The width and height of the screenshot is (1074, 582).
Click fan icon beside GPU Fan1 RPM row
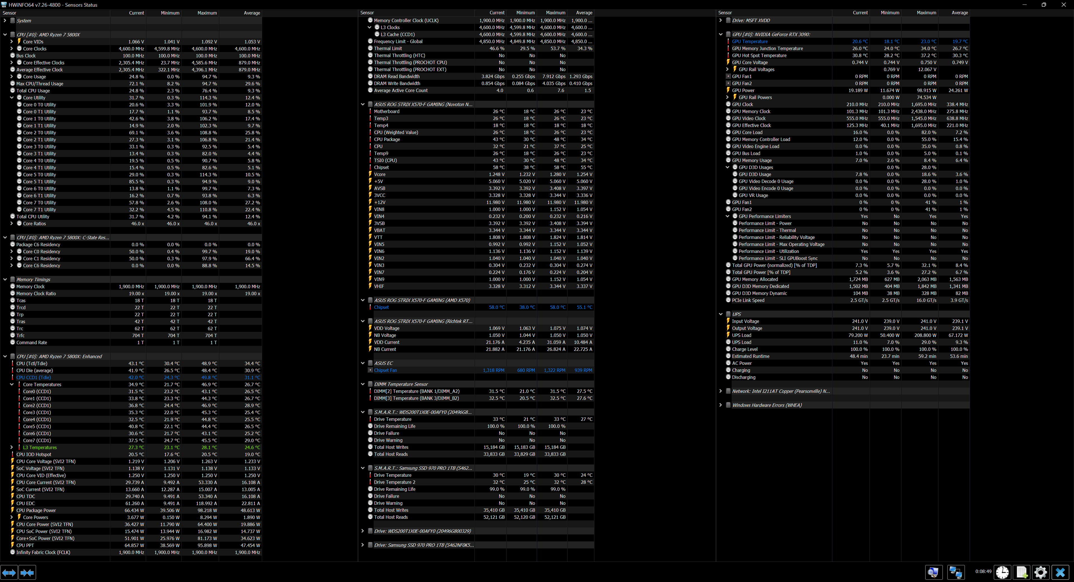(728, 76)
